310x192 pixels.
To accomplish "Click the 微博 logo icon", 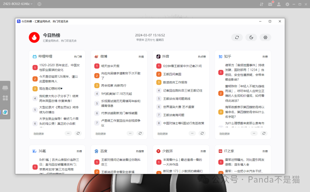I will 96,57.
